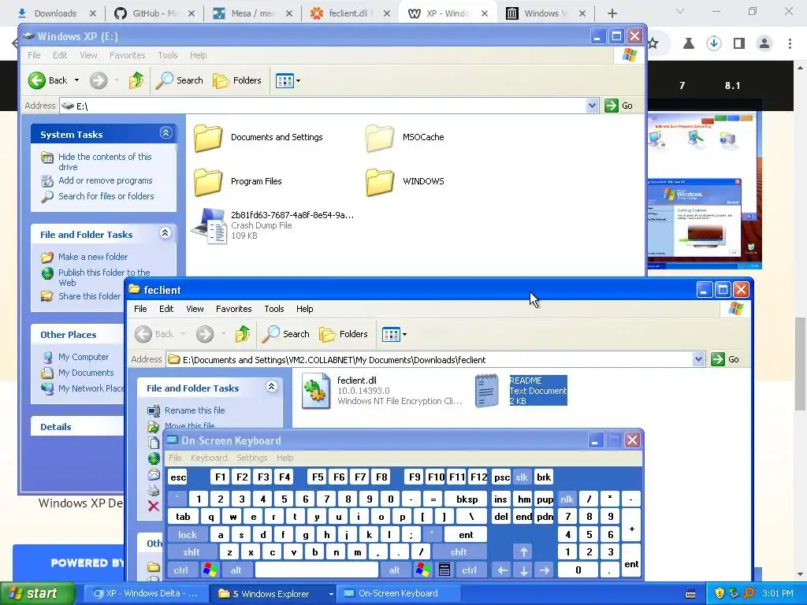The width and height of the screenshot is (807, 605).
Task: Toggle nlk key on On-Screen Keyboard
Action: pyautogui.click(x=567, y=499)
